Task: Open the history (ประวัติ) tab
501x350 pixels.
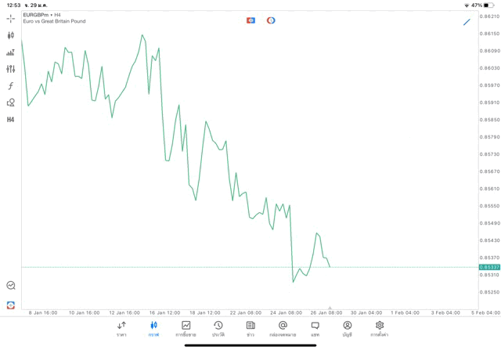Action: (x=218, y=328)
